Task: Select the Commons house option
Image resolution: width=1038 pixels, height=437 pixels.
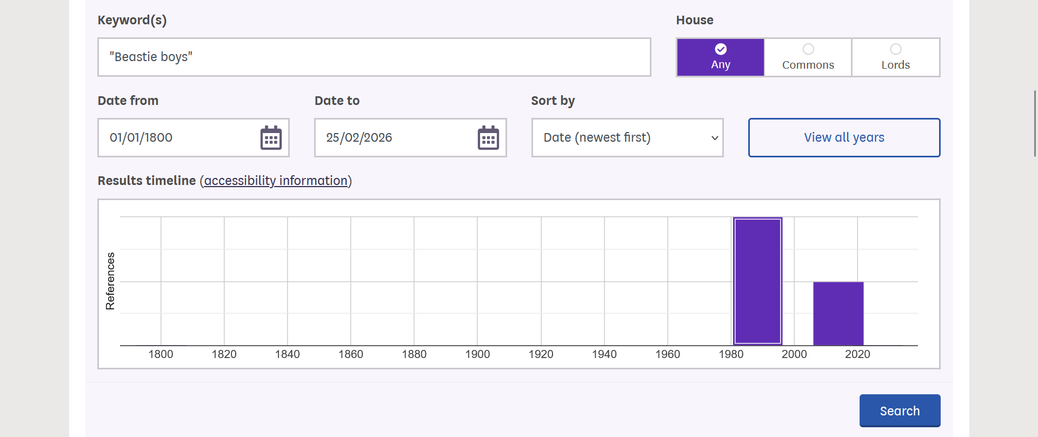Action: [x=808, y=57]
